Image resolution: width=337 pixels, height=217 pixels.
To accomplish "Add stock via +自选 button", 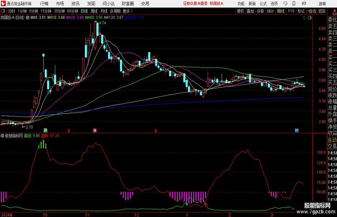I will click(311, 11).
